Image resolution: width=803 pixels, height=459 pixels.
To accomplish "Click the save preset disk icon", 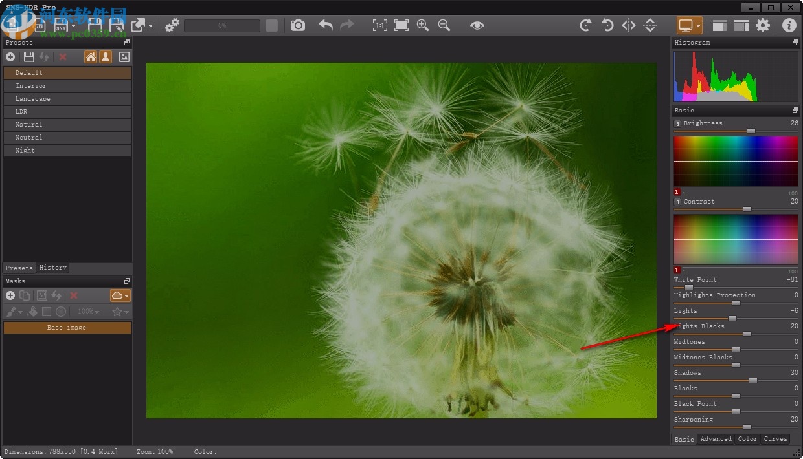I will 28,57.
